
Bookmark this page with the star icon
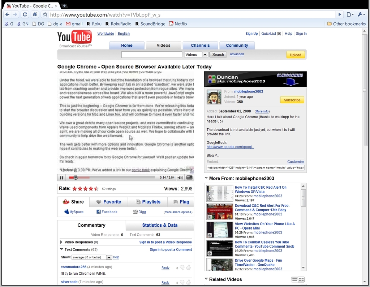coord(45,14)
